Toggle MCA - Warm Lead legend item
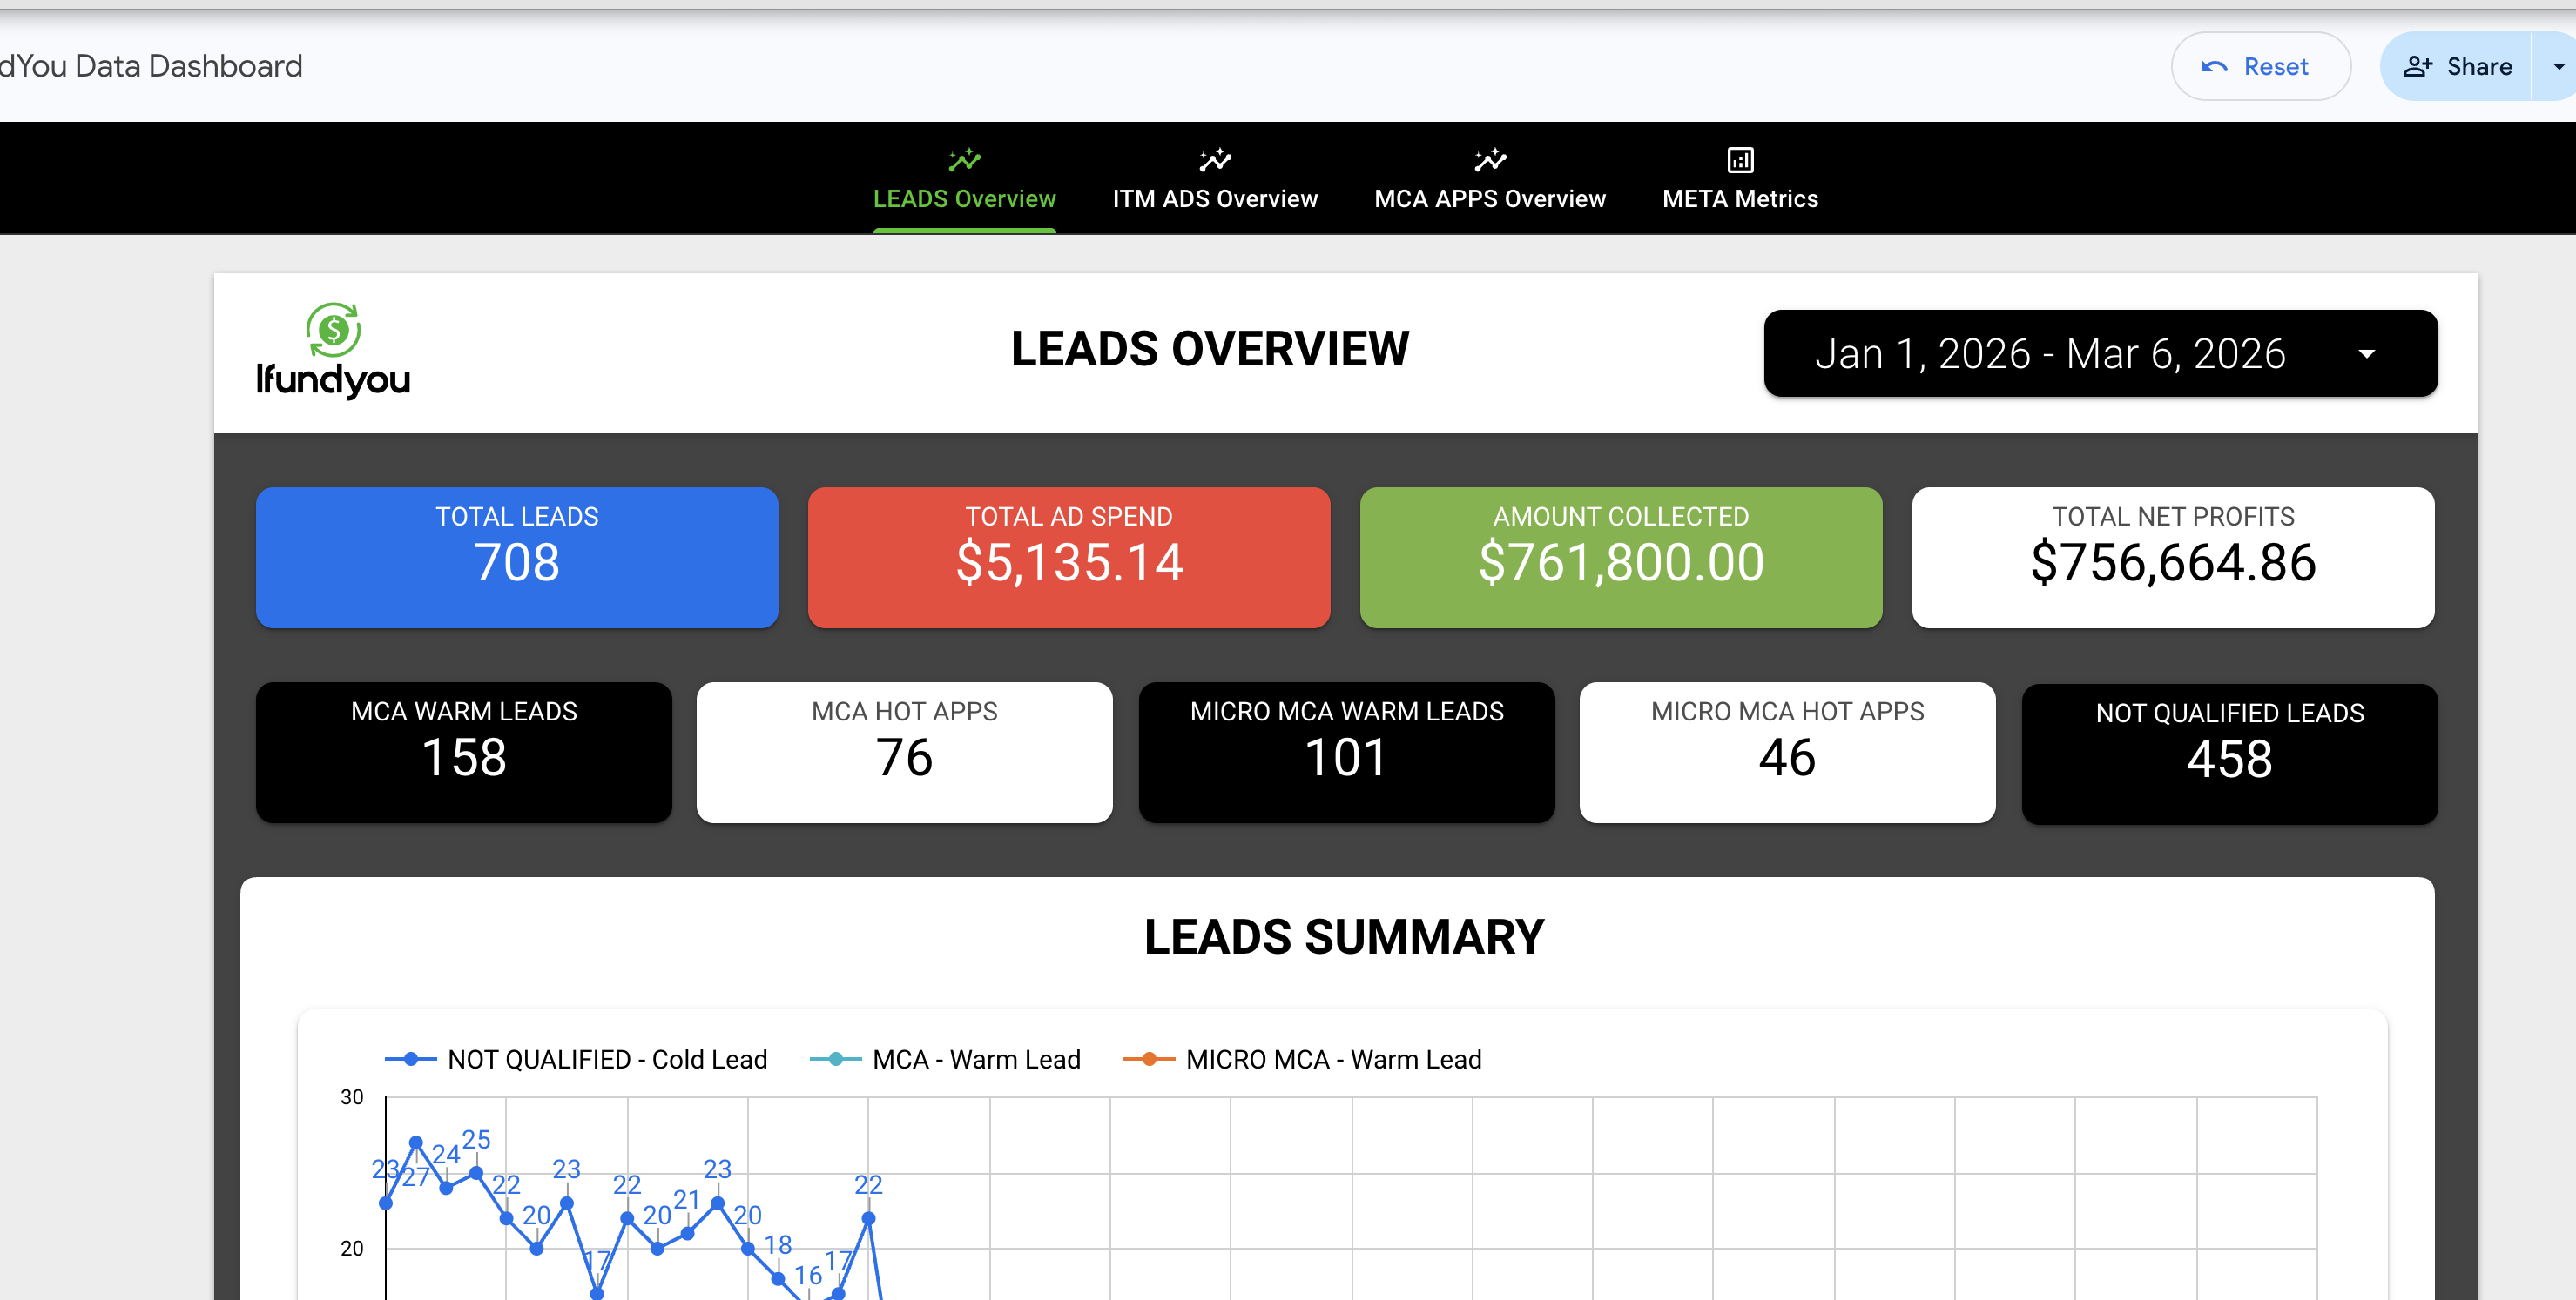The image size is (2576, 1300). point(945,1059)
